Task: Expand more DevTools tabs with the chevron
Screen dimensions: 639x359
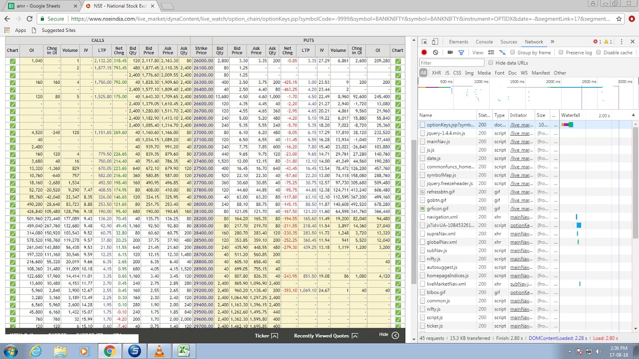Action: tap(552, 42)
